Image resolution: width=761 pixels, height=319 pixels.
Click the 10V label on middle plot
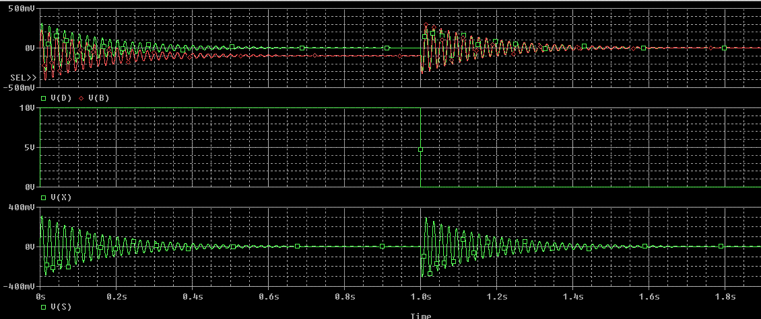28,108
